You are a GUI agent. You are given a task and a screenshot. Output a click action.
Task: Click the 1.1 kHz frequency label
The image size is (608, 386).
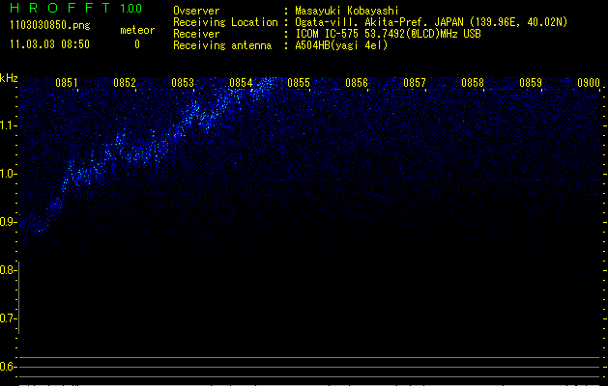pyautogui.click(x=8, y=125)
